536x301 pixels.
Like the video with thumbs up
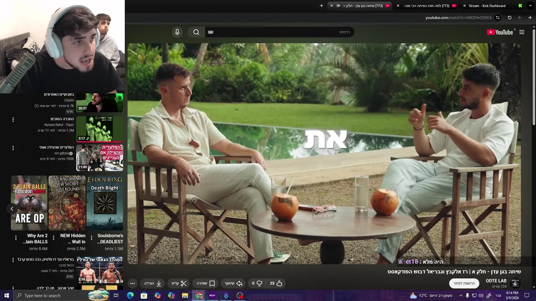(276, 283)
